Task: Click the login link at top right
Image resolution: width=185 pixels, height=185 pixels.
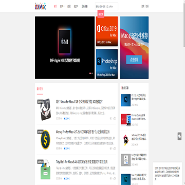Action: [x=143, y=6]
